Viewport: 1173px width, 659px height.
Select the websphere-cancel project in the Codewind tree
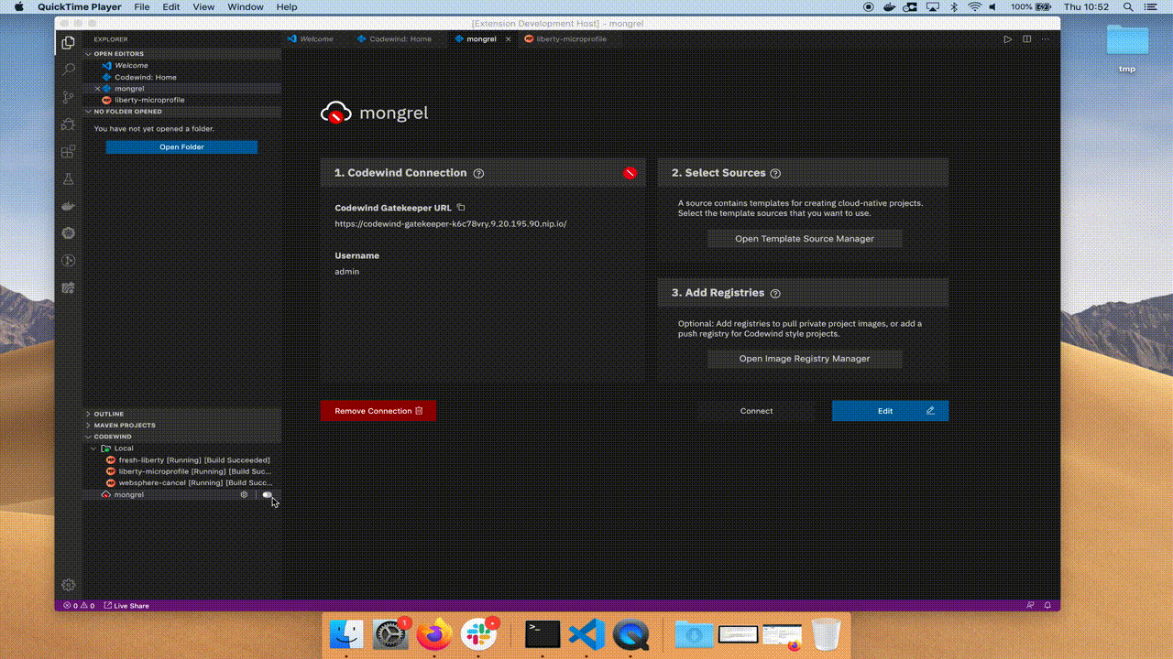coord(191,482)
